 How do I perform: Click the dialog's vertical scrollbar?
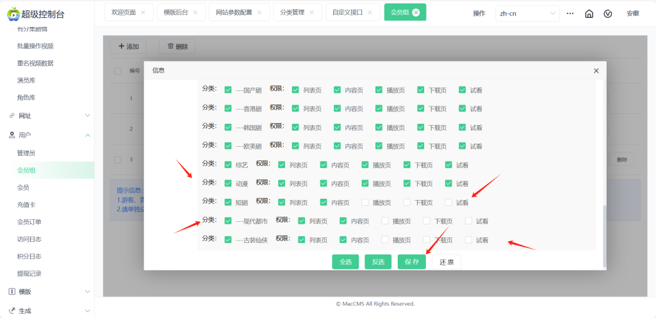pyautogui.click(x=603, y=237)
